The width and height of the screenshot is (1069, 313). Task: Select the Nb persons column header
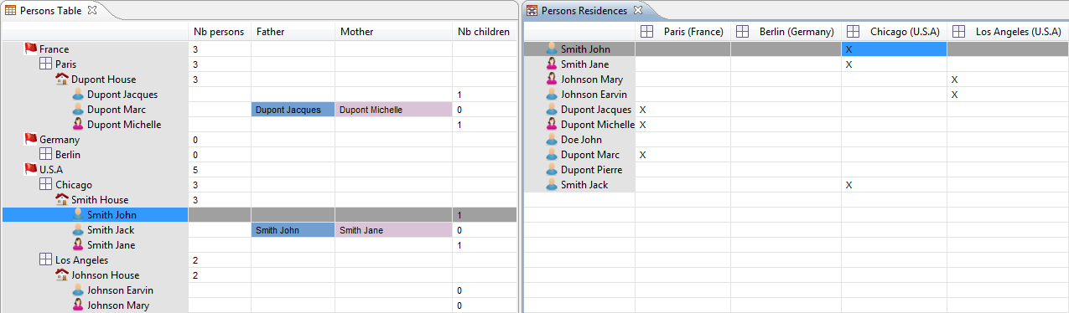click(219, 32)
